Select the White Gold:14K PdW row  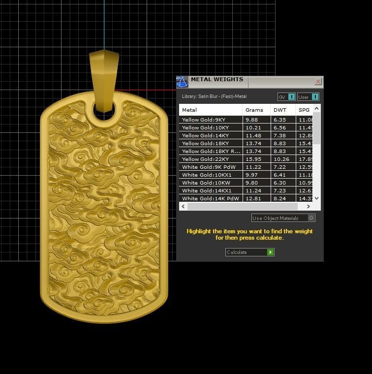[246, 198]
